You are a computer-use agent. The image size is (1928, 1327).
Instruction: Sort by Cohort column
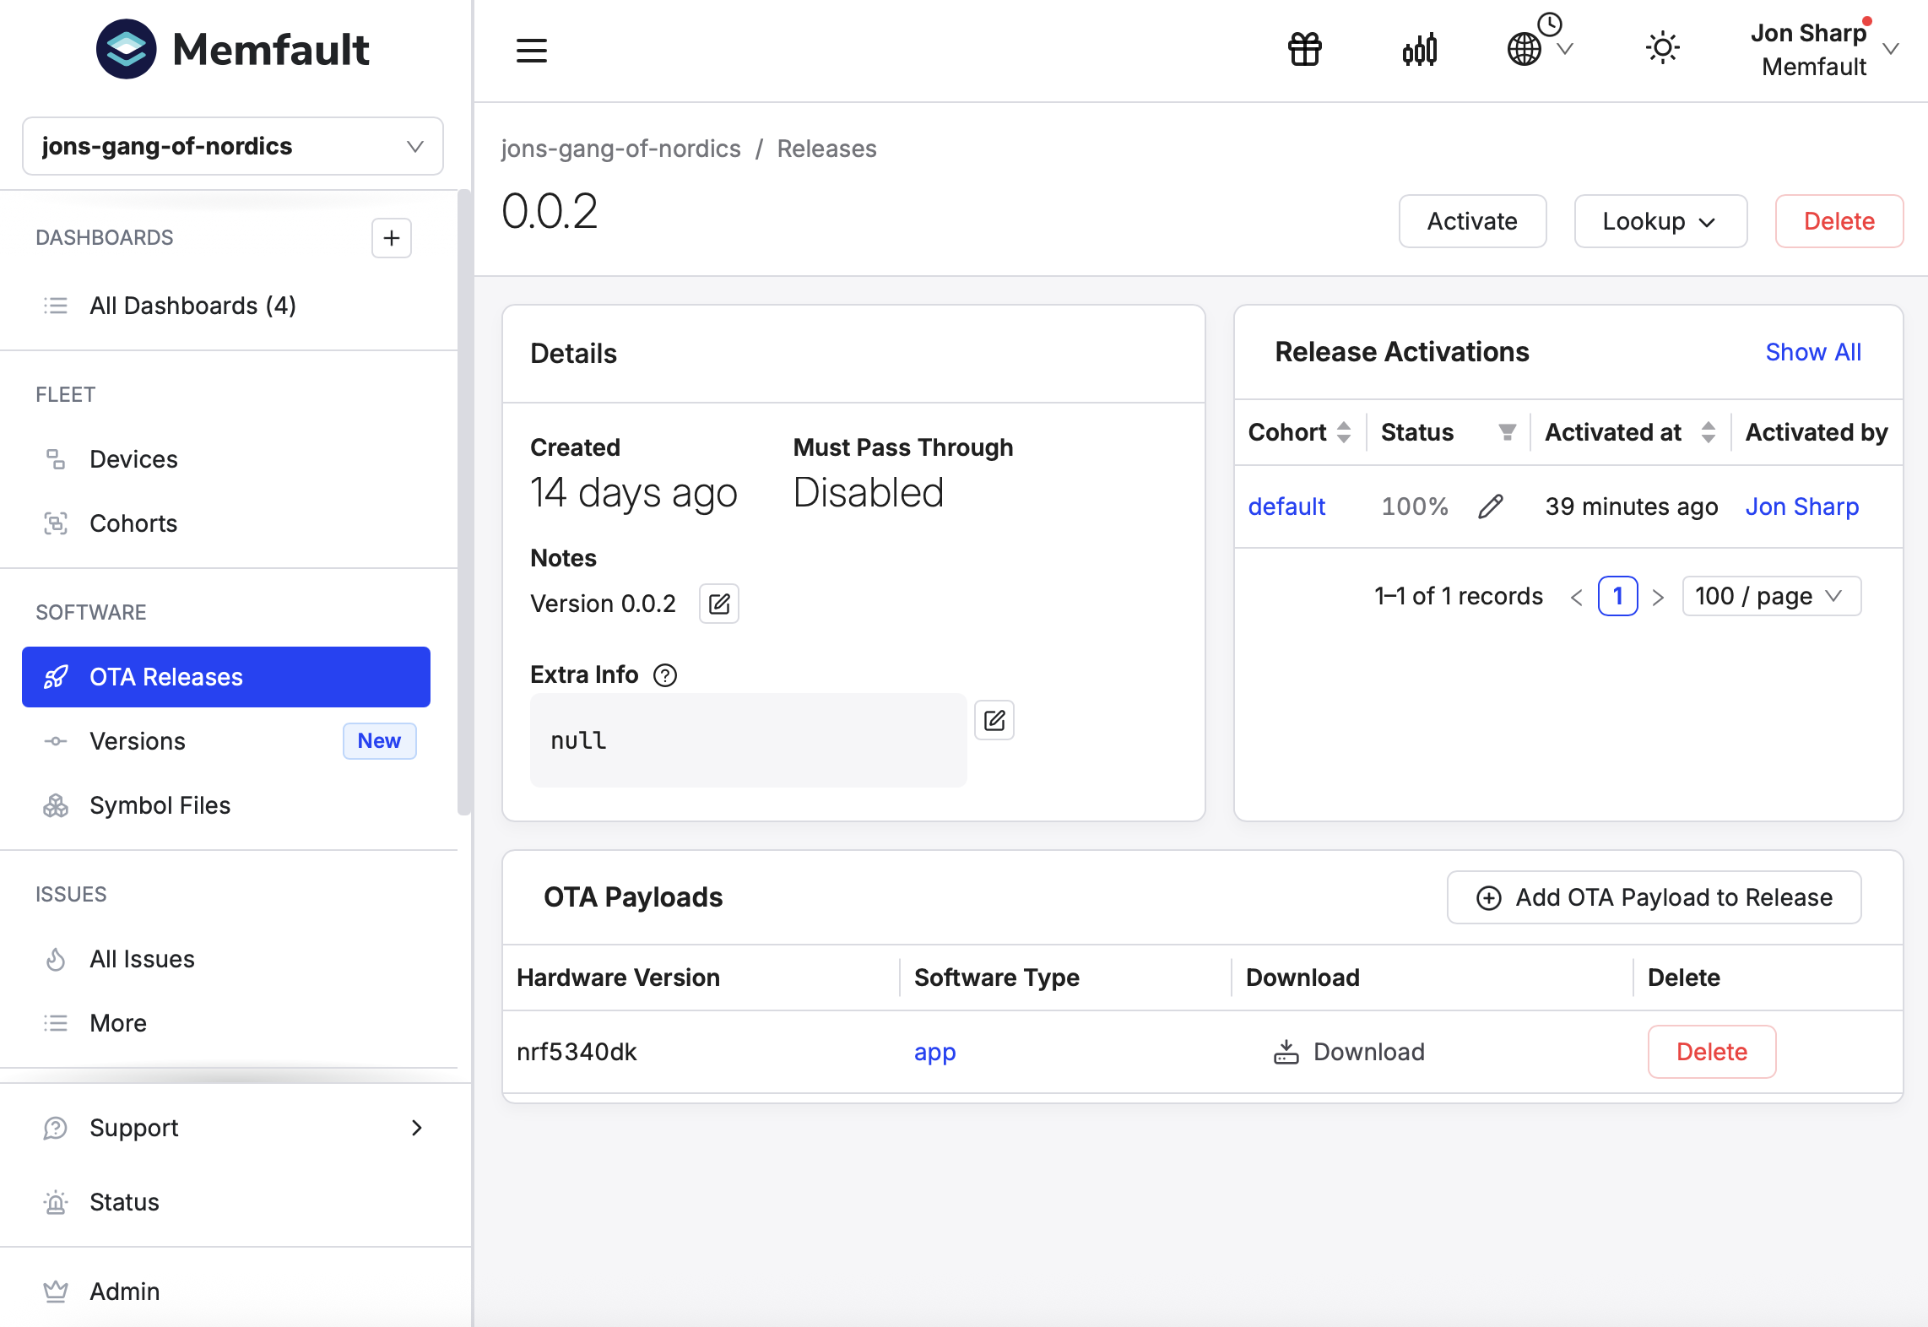pos(1344,432)
